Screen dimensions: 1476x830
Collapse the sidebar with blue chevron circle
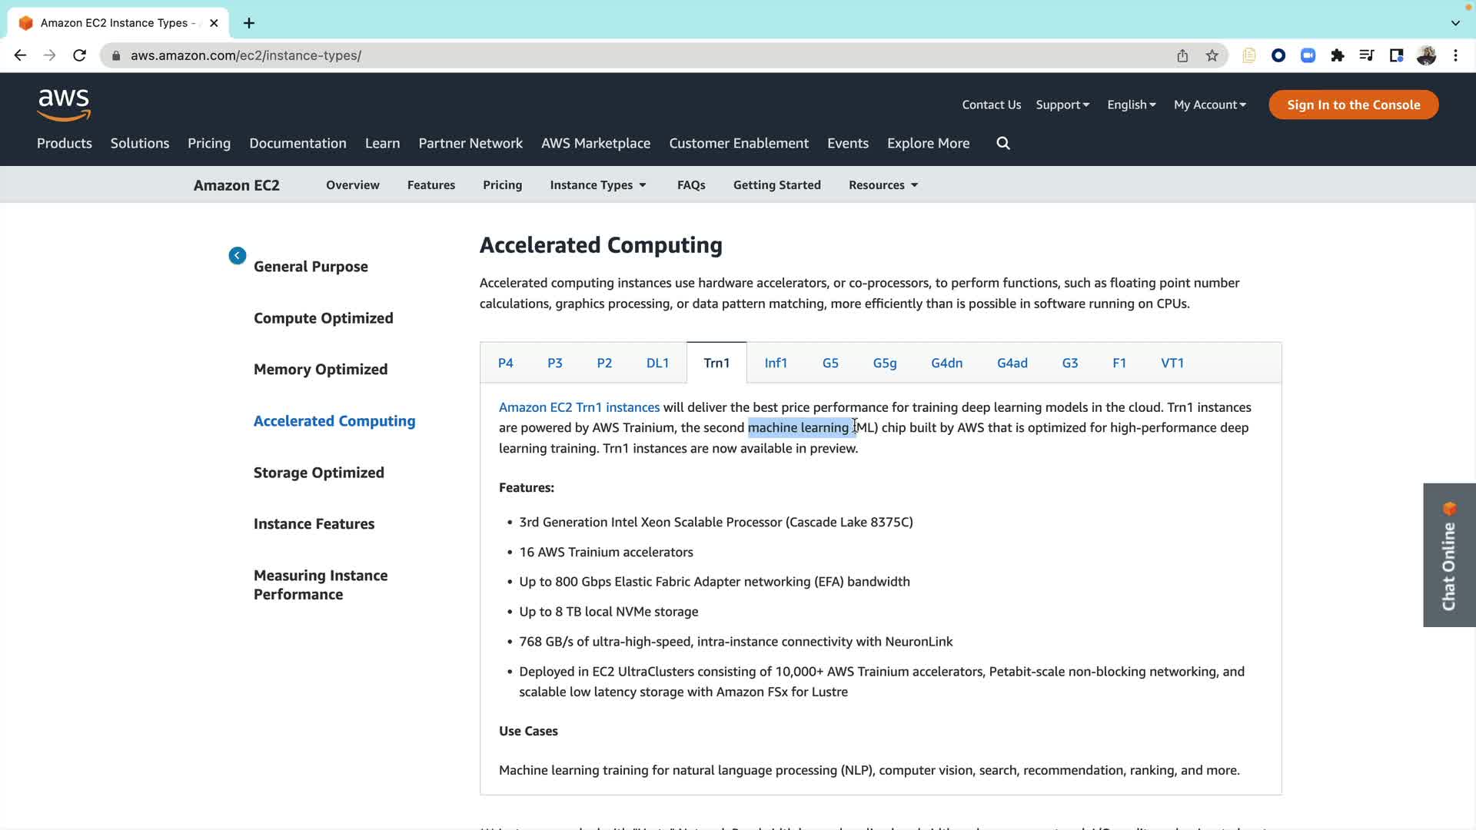pyautogui.click(x=238, y=256)
